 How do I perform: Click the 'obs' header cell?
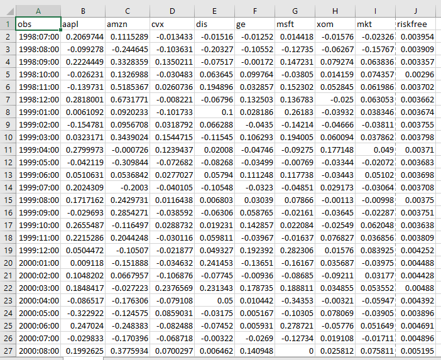(38, 24)
